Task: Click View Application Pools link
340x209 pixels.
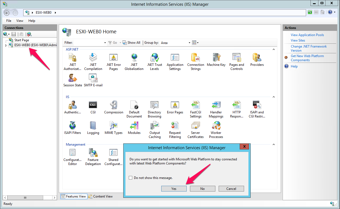Action: (307, 35)
